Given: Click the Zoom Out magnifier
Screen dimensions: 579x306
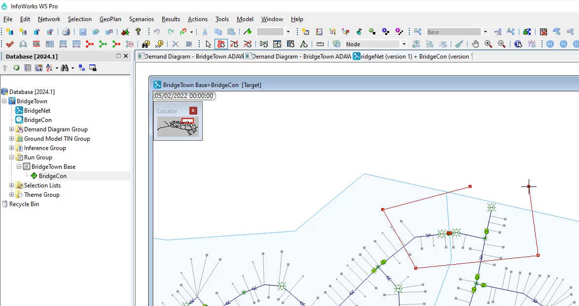Looking at the screenshot, I should (x=502, y=44).
